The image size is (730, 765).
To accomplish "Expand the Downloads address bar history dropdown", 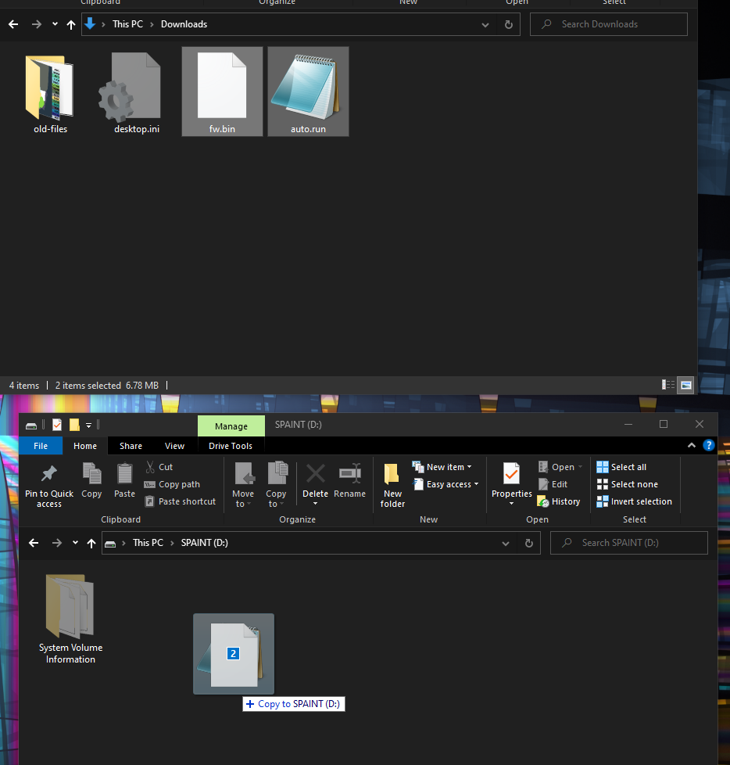I will [485, 24].
